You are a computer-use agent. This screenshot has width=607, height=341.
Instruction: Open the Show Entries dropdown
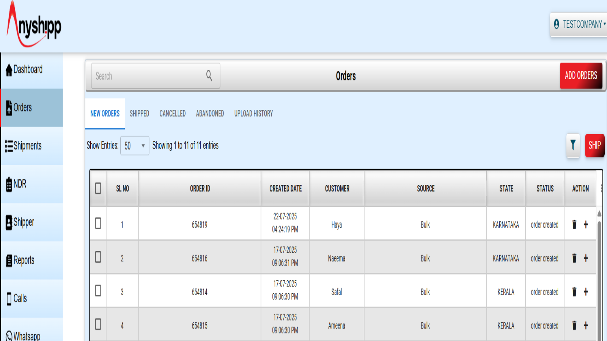tap(134, 145)
